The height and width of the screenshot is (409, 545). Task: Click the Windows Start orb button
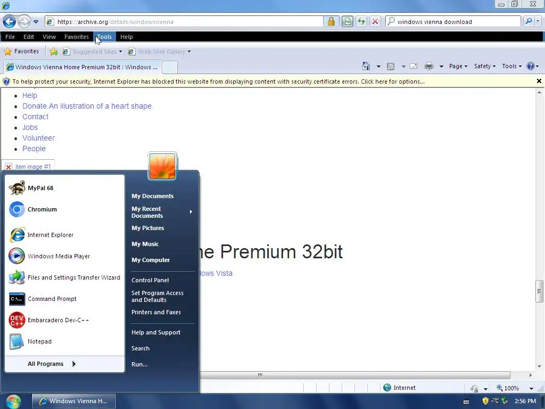tap(13, 402)
